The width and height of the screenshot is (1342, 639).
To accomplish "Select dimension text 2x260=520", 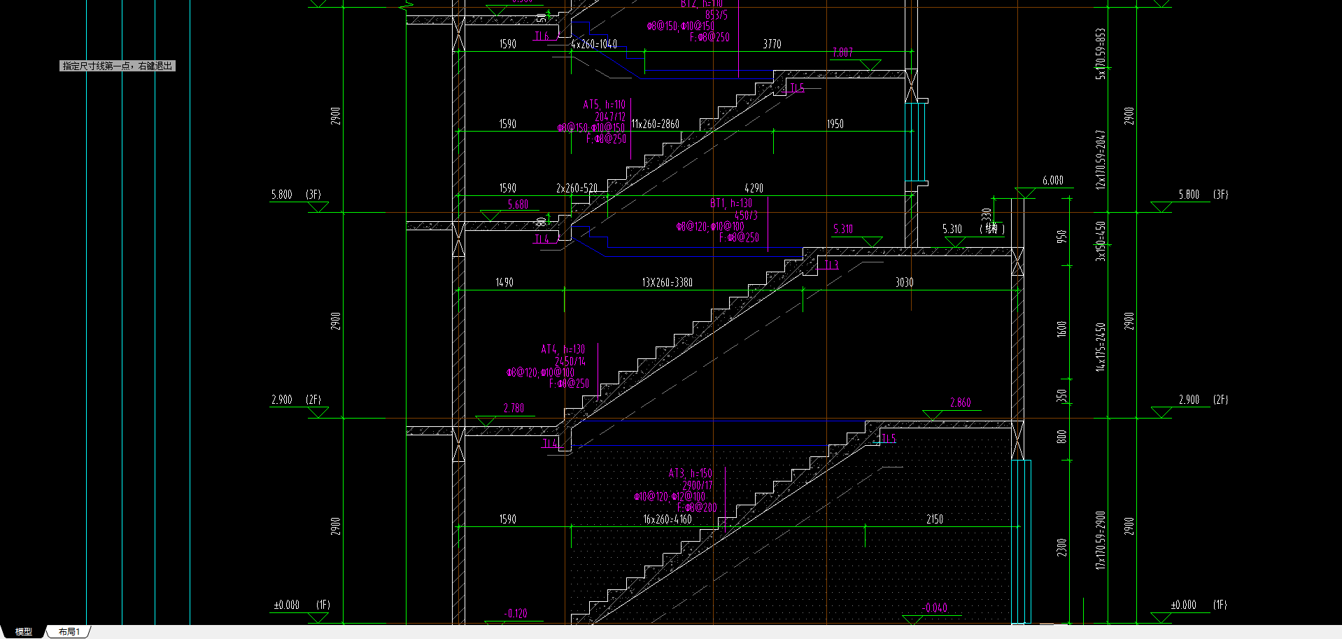I will coord(577,188).
